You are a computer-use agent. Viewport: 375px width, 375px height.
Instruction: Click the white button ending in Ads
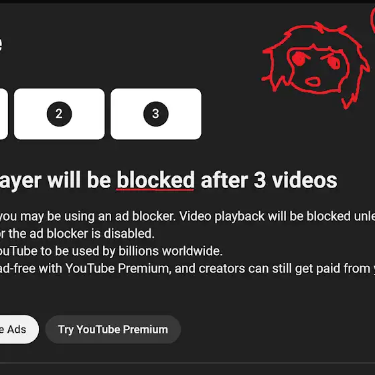(19, 329)
